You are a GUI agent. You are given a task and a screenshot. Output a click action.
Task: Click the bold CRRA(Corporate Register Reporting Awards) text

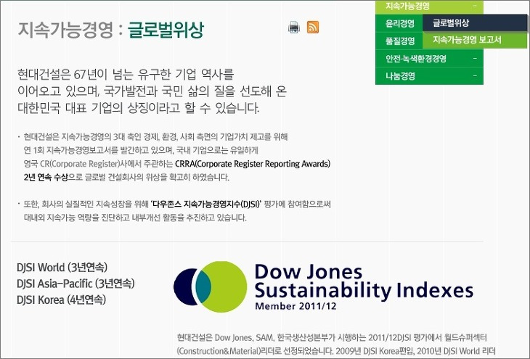pos(253,164)
